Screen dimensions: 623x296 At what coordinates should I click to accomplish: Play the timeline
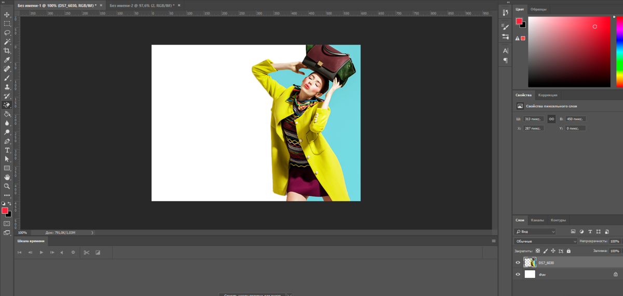click(x=42, y=253)
